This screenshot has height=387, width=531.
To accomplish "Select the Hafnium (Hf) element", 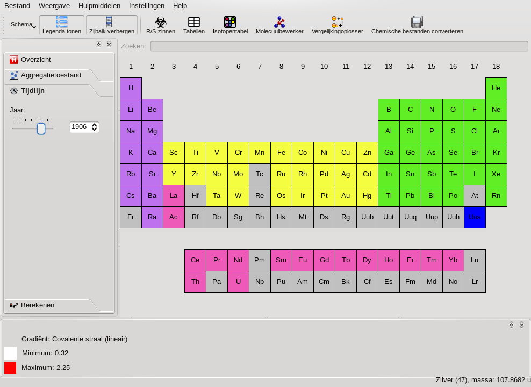I will coord(195,196).
